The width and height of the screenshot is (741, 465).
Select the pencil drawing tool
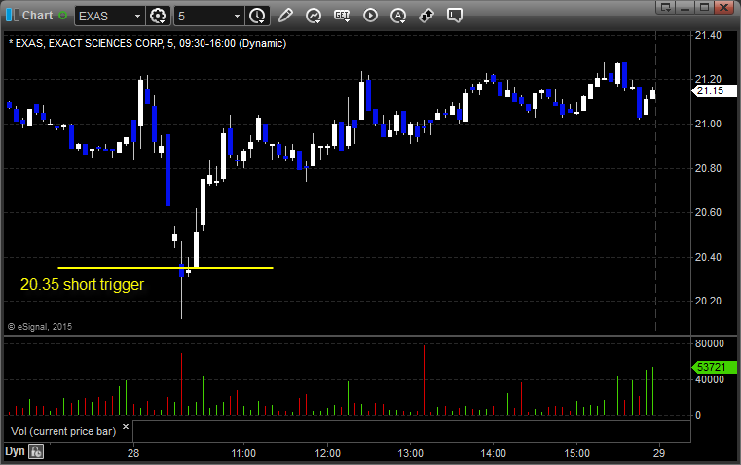click(x=285, y=16)
